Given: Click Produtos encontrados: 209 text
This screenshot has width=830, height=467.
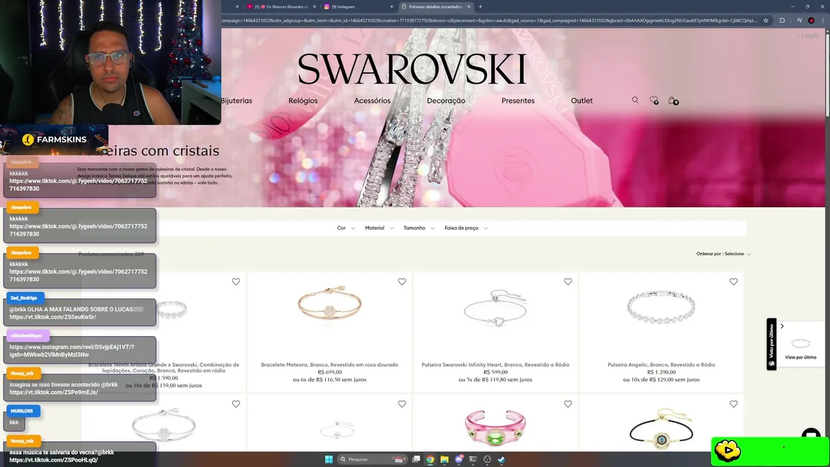Looking at the screenshot, I should click(x=111, y=254).
